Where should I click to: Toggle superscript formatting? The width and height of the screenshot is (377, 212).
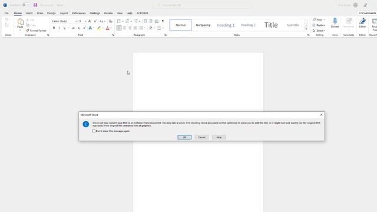coord(84,28)
